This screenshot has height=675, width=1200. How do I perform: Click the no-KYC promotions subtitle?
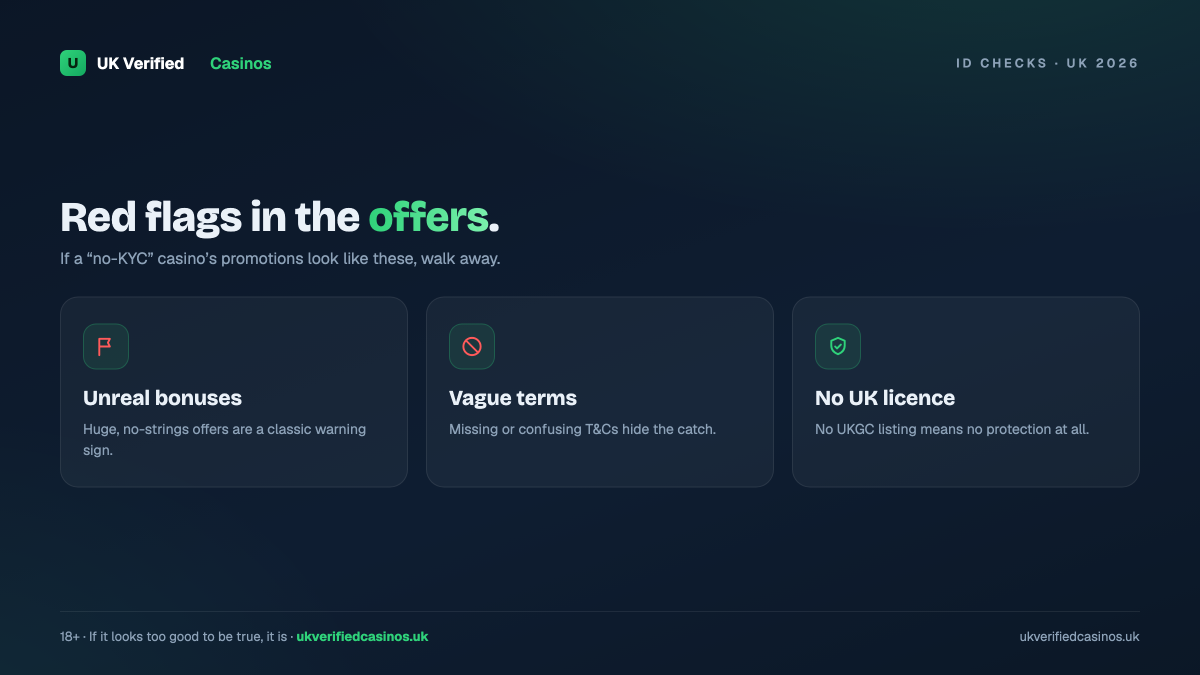pyautogui.click(x=280, y=258)
